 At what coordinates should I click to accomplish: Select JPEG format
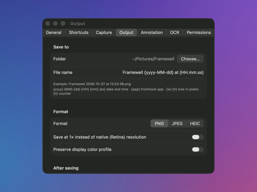(x=177, y=123)
